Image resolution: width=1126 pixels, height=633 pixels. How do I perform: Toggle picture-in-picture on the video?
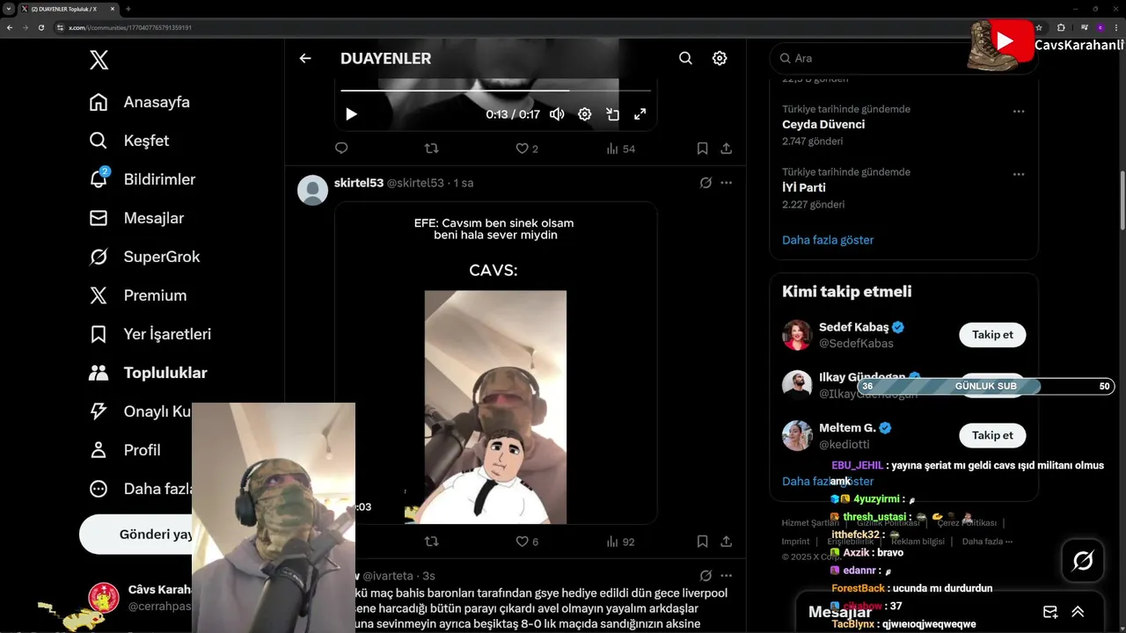(x=612, y=114)
